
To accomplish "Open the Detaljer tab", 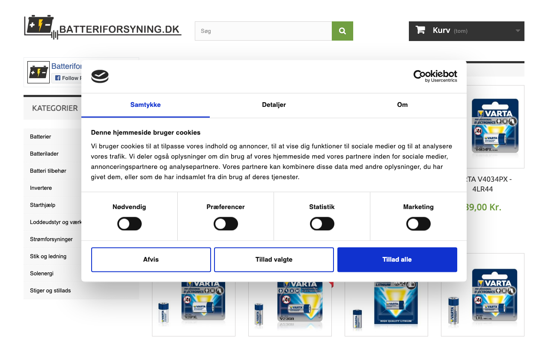I will [x=274, y=105].
